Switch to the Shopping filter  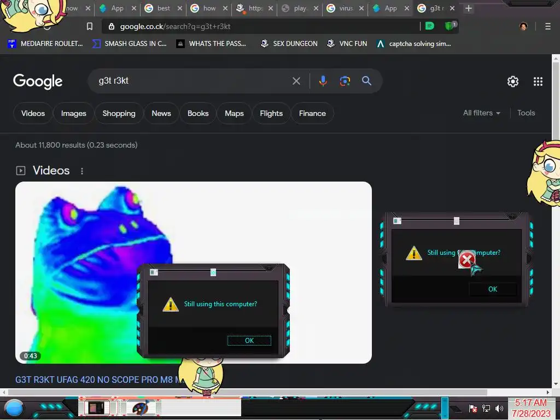pos(119,113)
